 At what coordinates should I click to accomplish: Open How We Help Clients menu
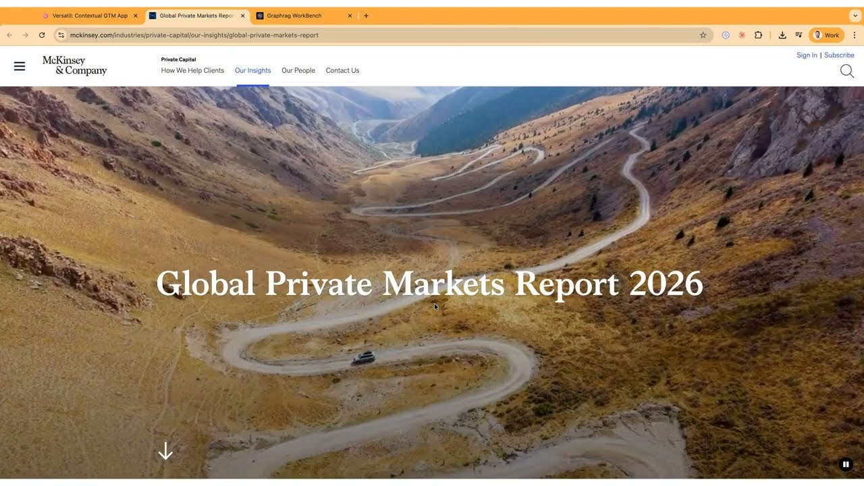tap(192, 70)
